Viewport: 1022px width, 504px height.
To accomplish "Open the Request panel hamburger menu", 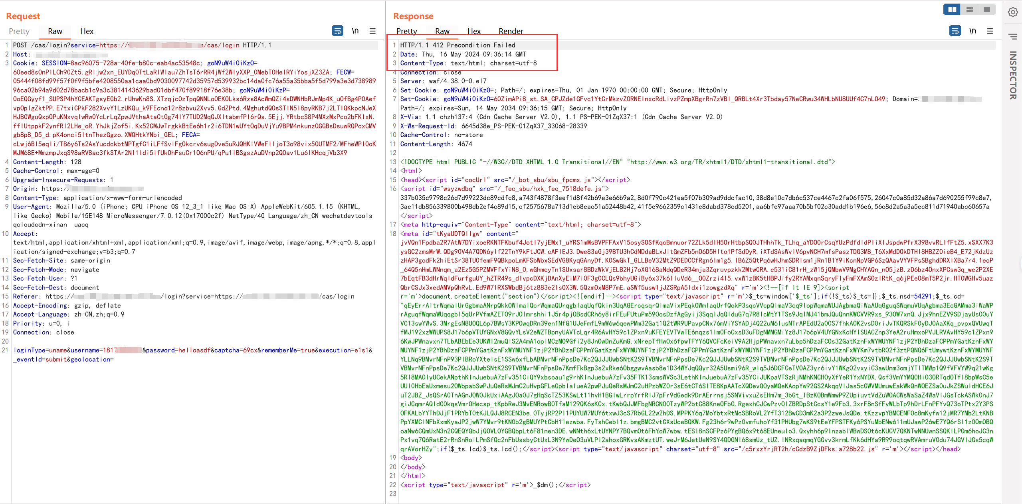I will 372,31.
